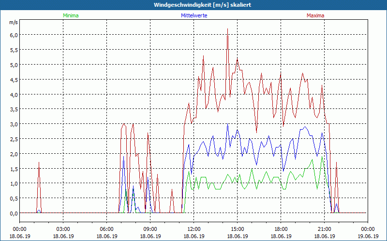The width and height of the screenshot is (387, 241).
Task: Click the 2,5 y-axis value
Action: 14,139
